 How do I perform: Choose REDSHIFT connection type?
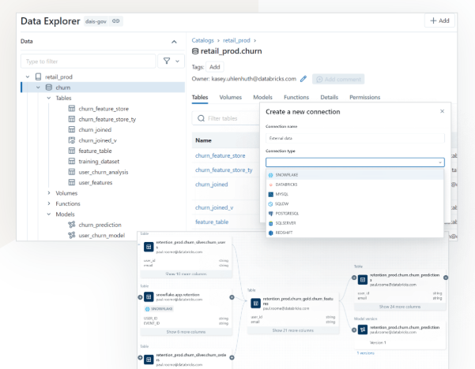(x=355, y=233)
